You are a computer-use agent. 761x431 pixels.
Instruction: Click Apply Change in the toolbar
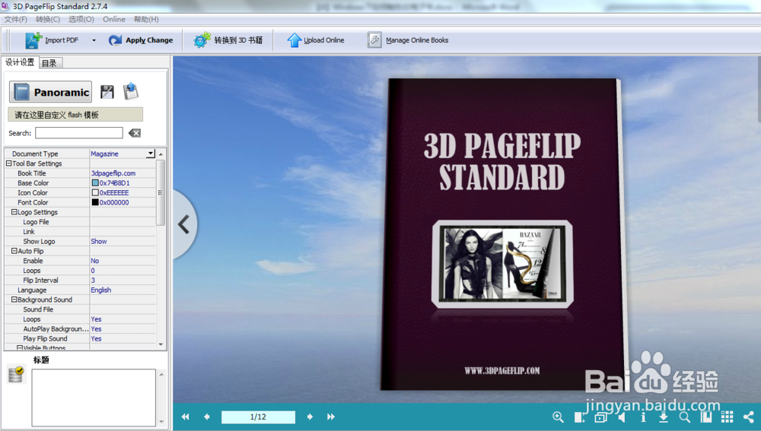[x=141, y=40]
